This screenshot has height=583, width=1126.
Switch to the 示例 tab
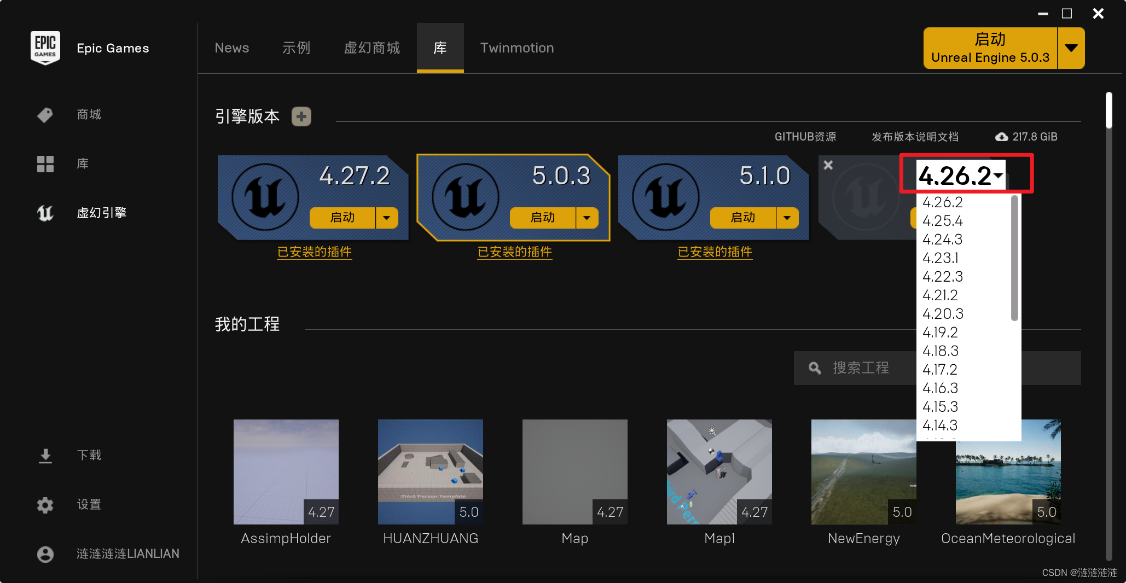pos(296,48)
